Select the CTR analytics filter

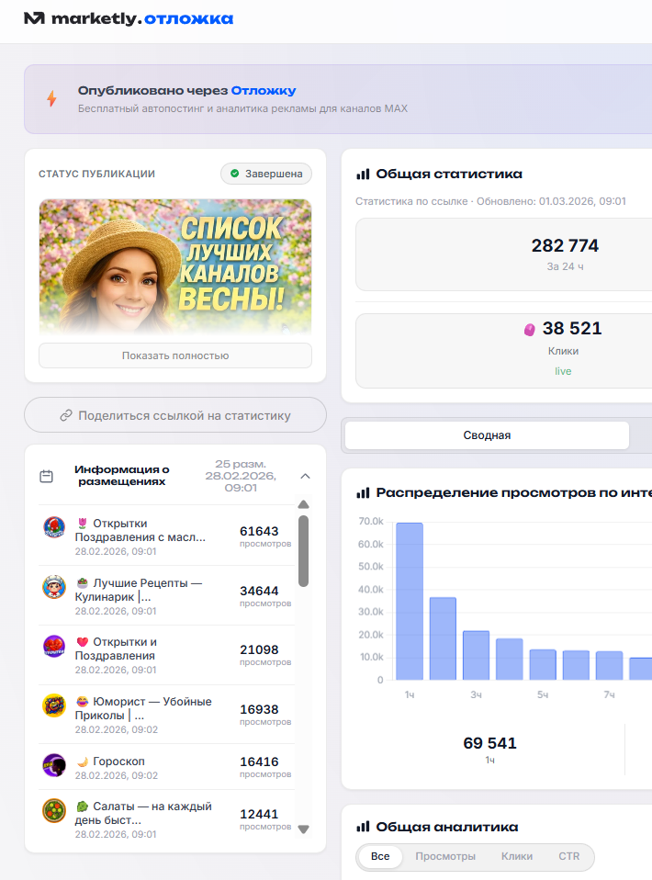click(569, 856)
